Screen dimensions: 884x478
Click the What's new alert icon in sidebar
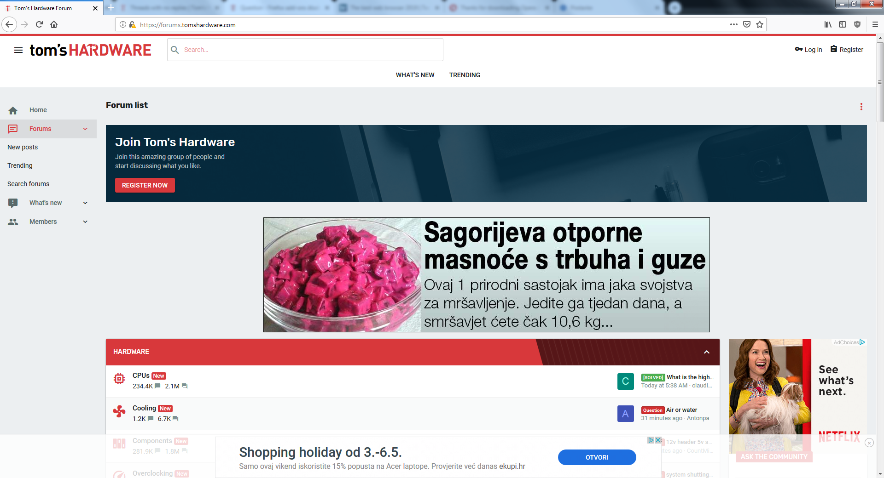pos(13,203)
